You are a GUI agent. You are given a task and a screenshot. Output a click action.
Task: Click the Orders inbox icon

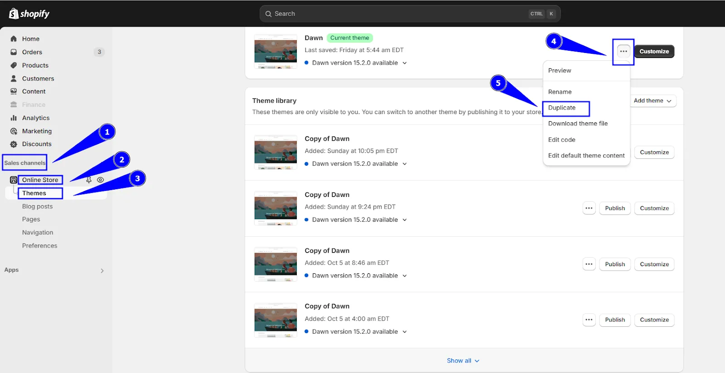pos(14,52)
